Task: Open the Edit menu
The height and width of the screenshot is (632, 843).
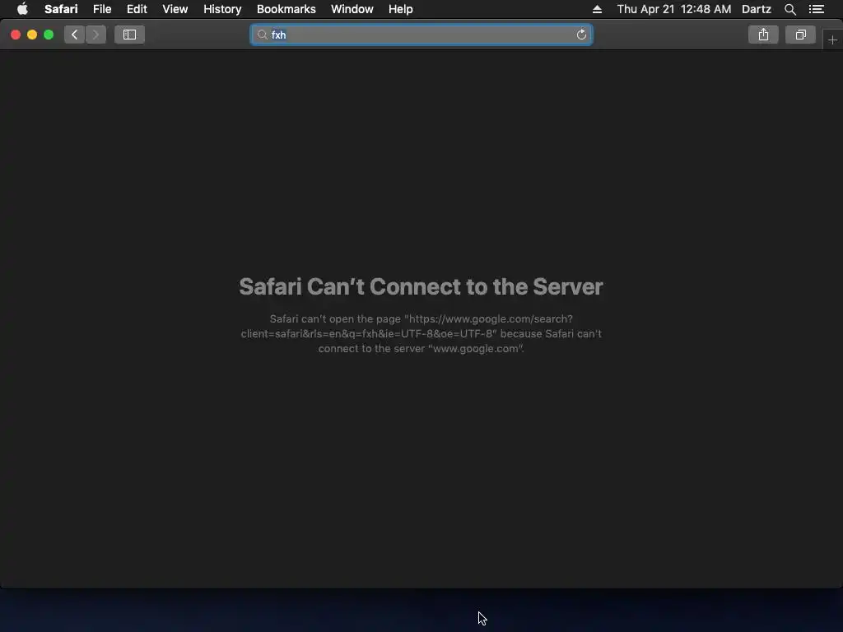Action: (x=137, y=9)
